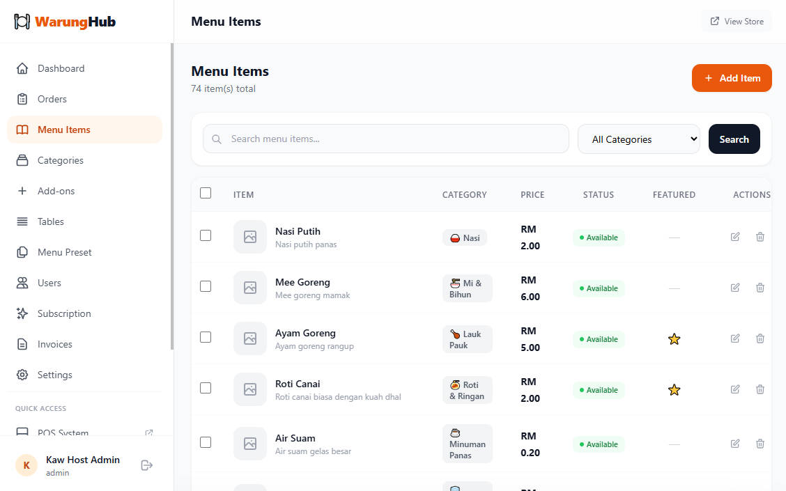Open the edit icon for Roti Canai
The width and height of the screenshot is (786, 491).
735,389
